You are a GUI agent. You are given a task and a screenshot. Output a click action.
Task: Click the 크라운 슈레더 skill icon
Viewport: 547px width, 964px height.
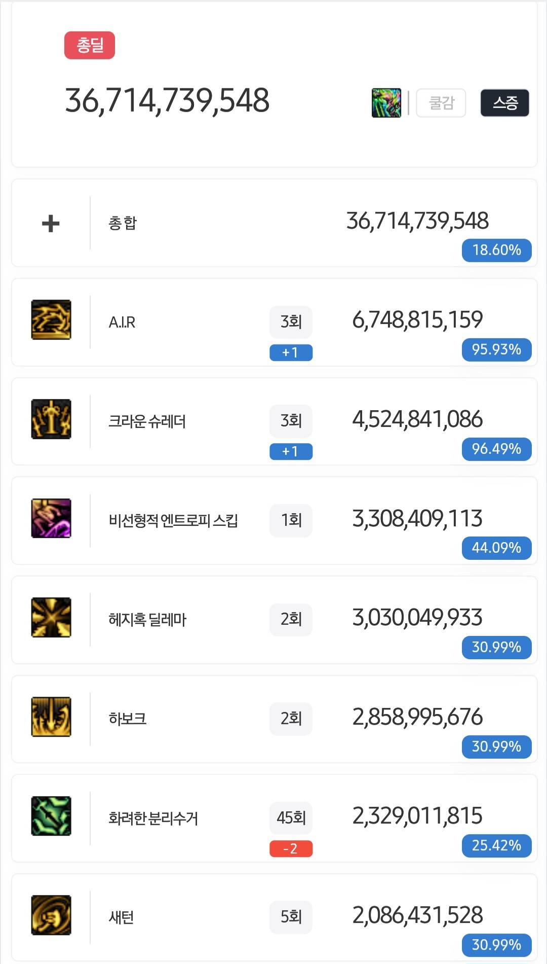point(51,419)
